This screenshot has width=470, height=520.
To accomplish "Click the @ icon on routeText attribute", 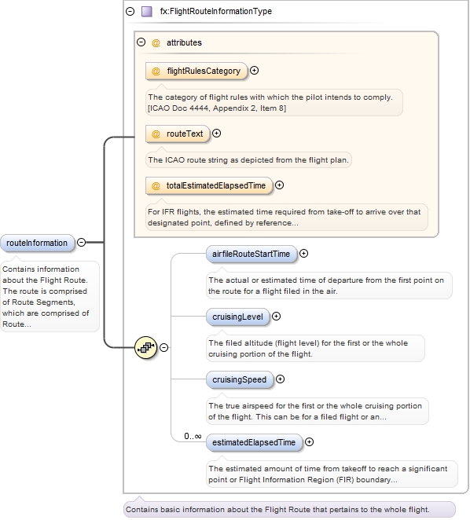I will [156, 134].
